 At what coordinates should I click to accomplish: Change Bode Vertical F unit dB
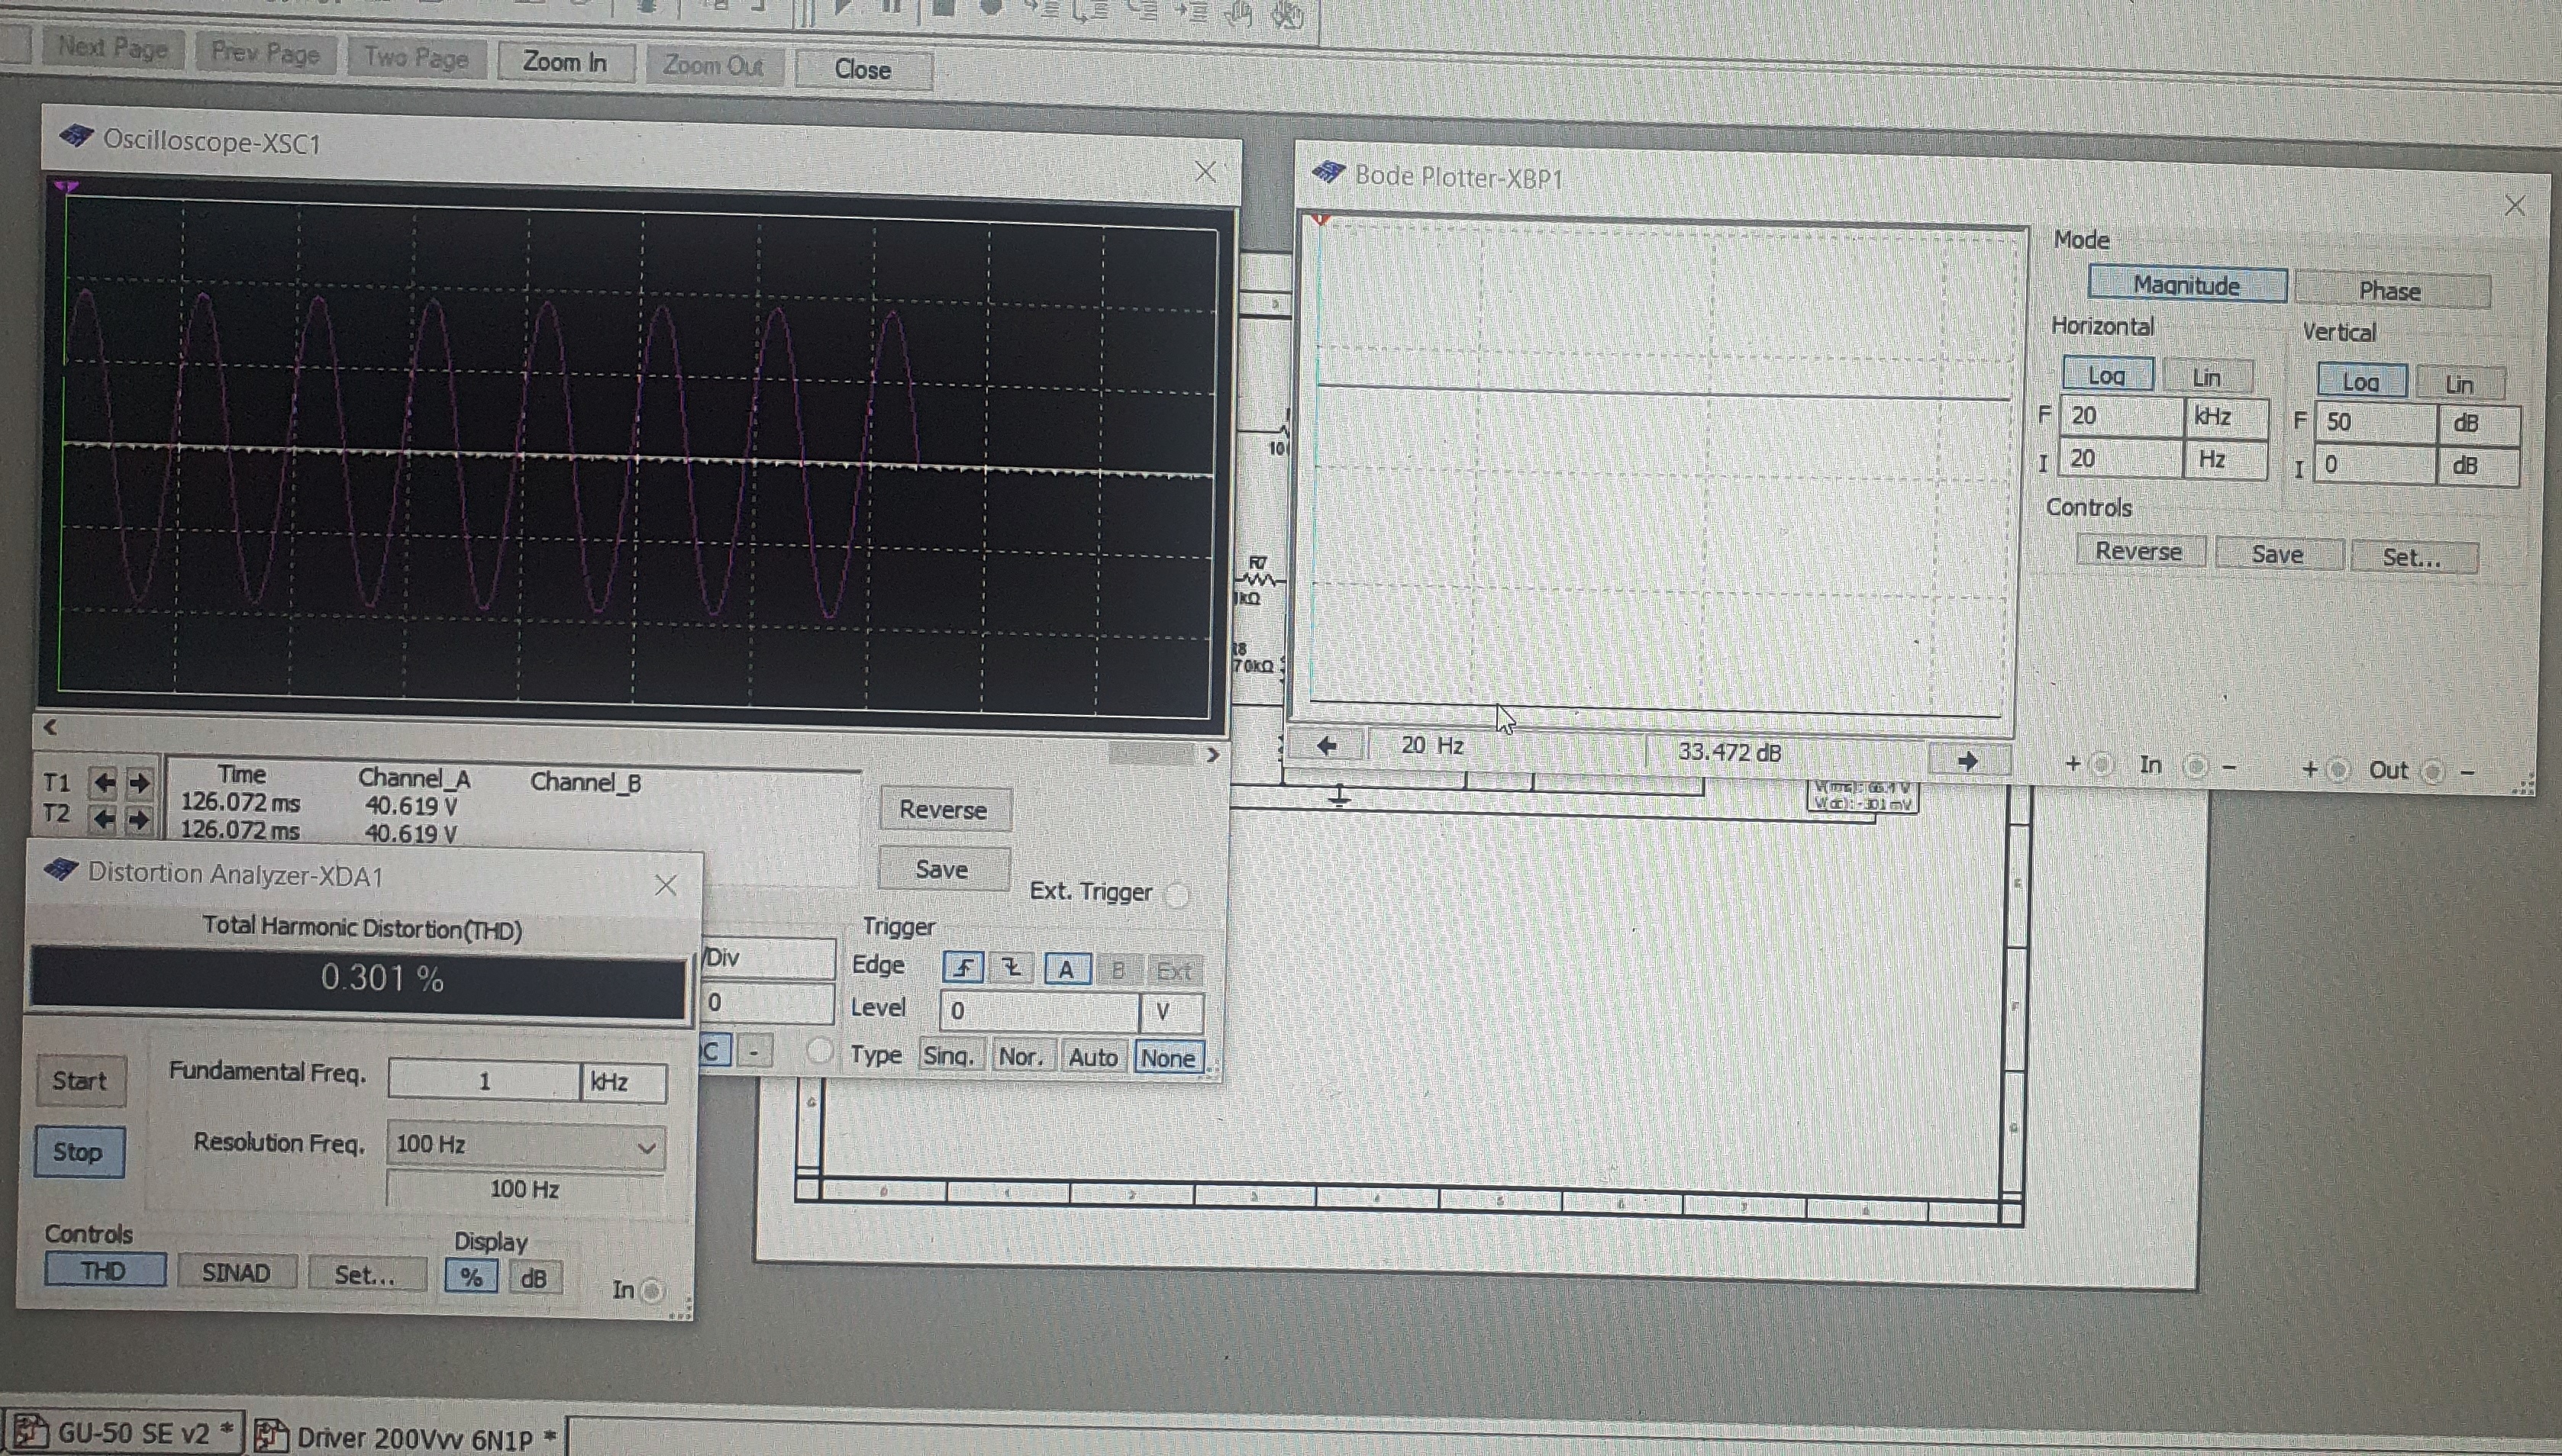click(x=2478, y=423)
